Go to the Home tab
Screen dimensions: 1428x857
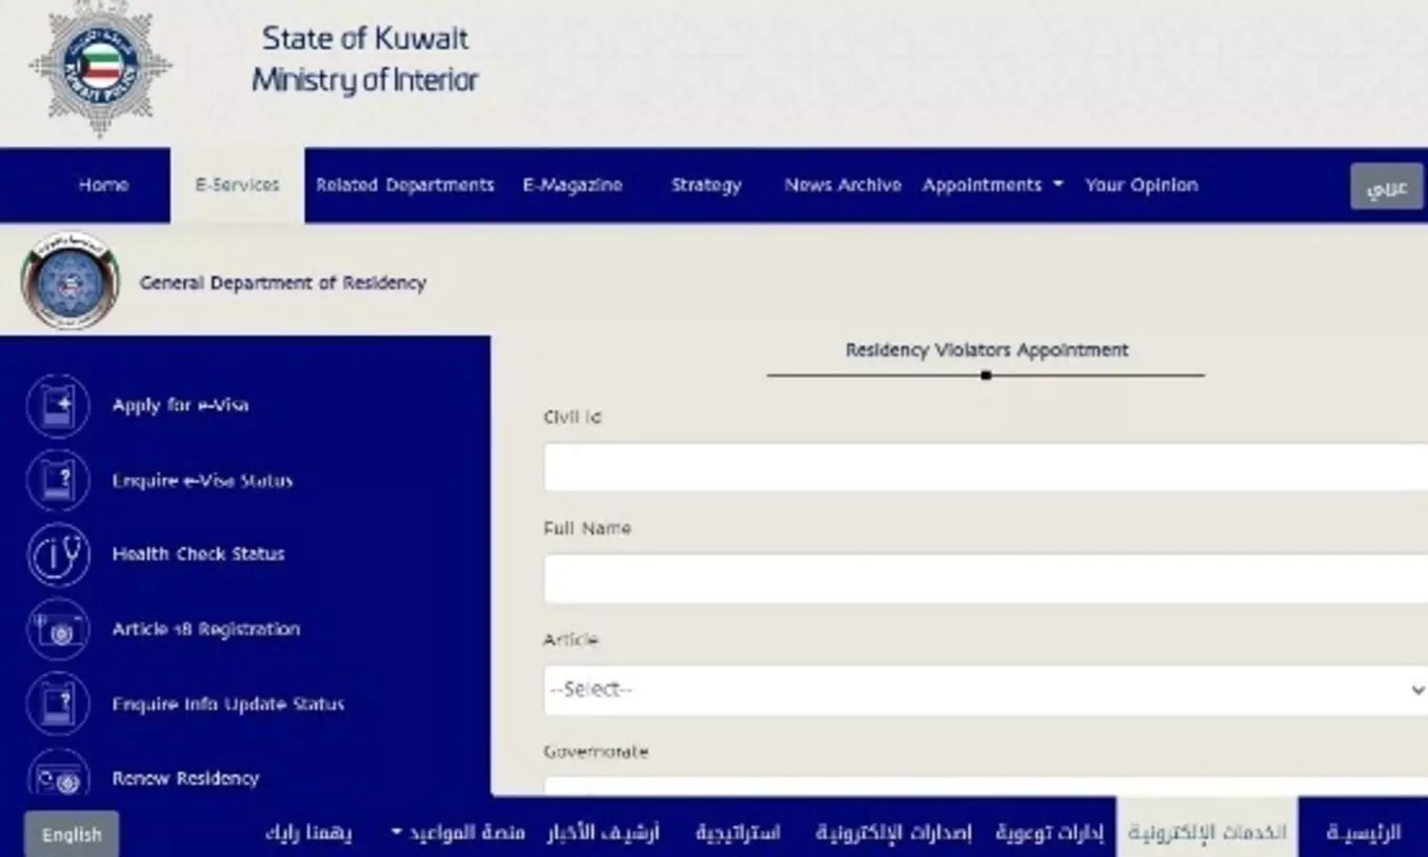(103, 185)
